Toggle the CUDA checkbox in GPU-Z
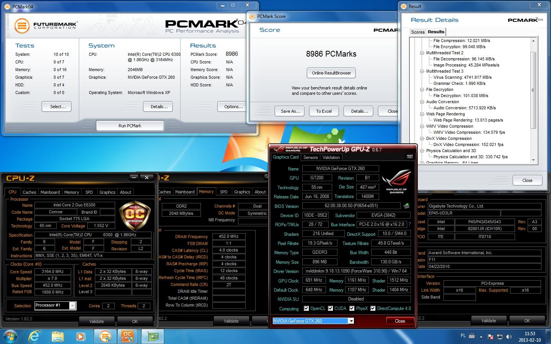The image size is (551, 344). (x=331, y=308)
